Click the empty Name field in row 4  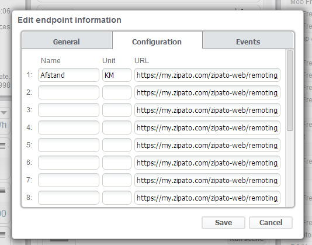pyautogui.click(x=68, y=127)
